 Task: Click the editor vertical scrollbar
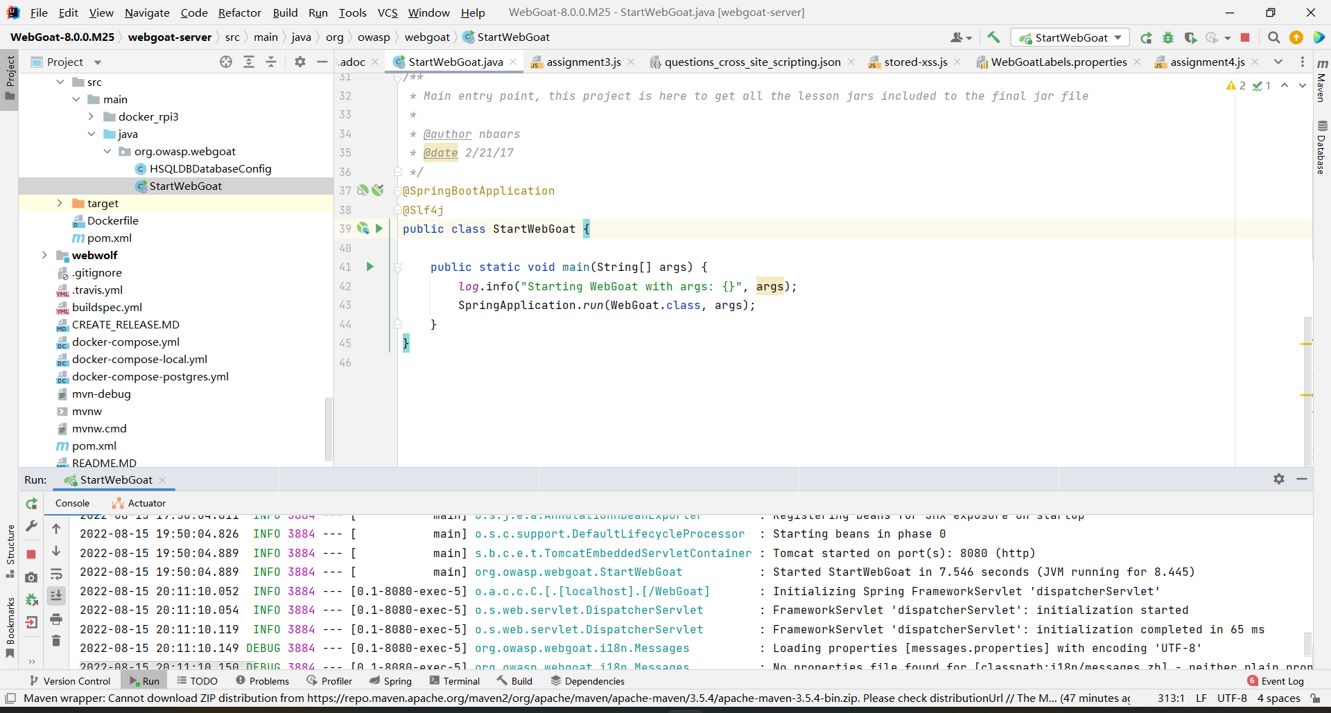point(1307,391)
